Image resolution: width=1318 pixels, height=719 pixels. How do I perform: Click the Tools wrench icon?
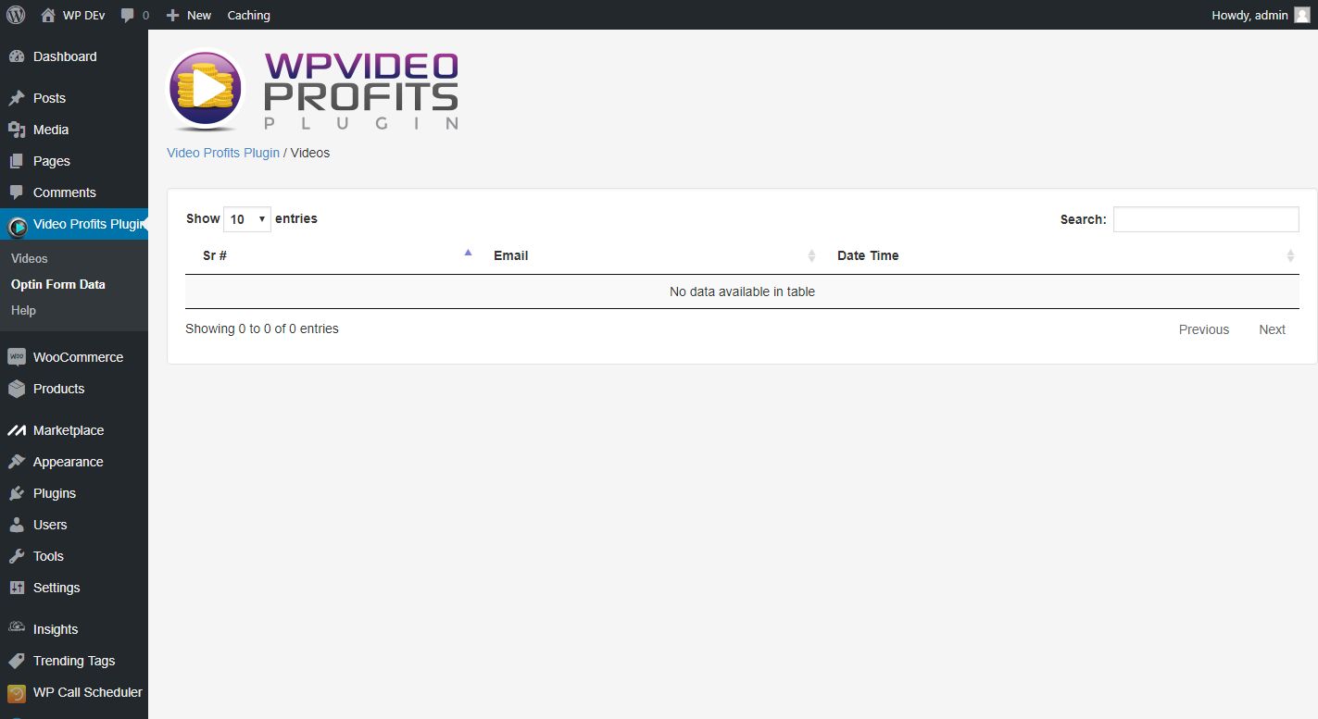[x=17, y=556]
